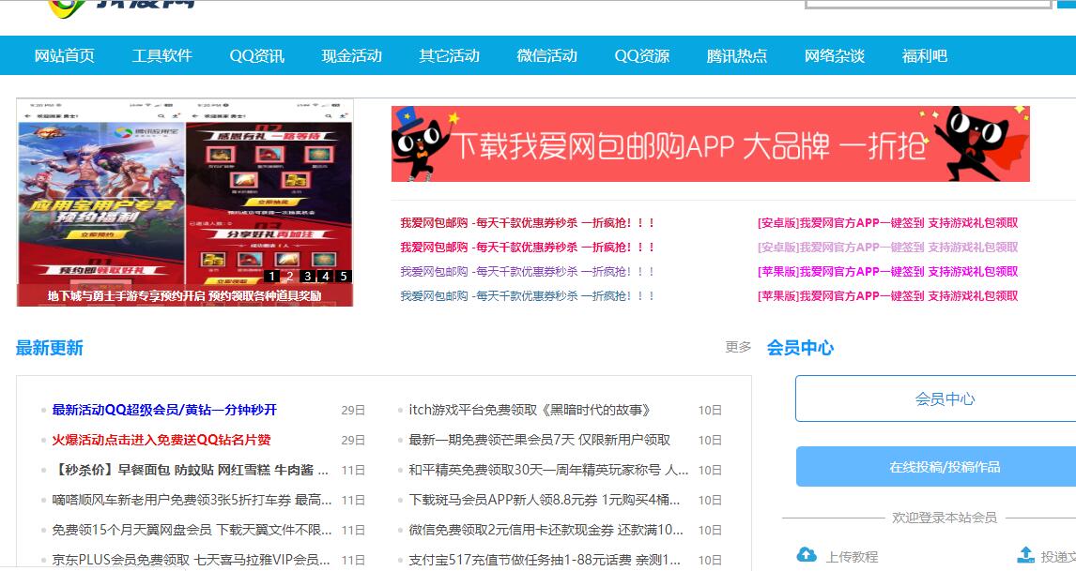Open 火爆活动点击进入免费送QQ钻名片赞 article
This screenshot has width=1076, height=571.
coord(161,440)
